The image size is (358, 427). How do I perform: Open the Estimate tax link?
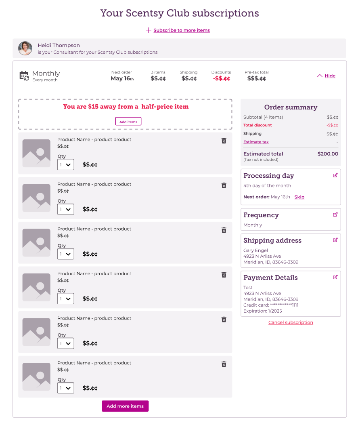(256, 142)
